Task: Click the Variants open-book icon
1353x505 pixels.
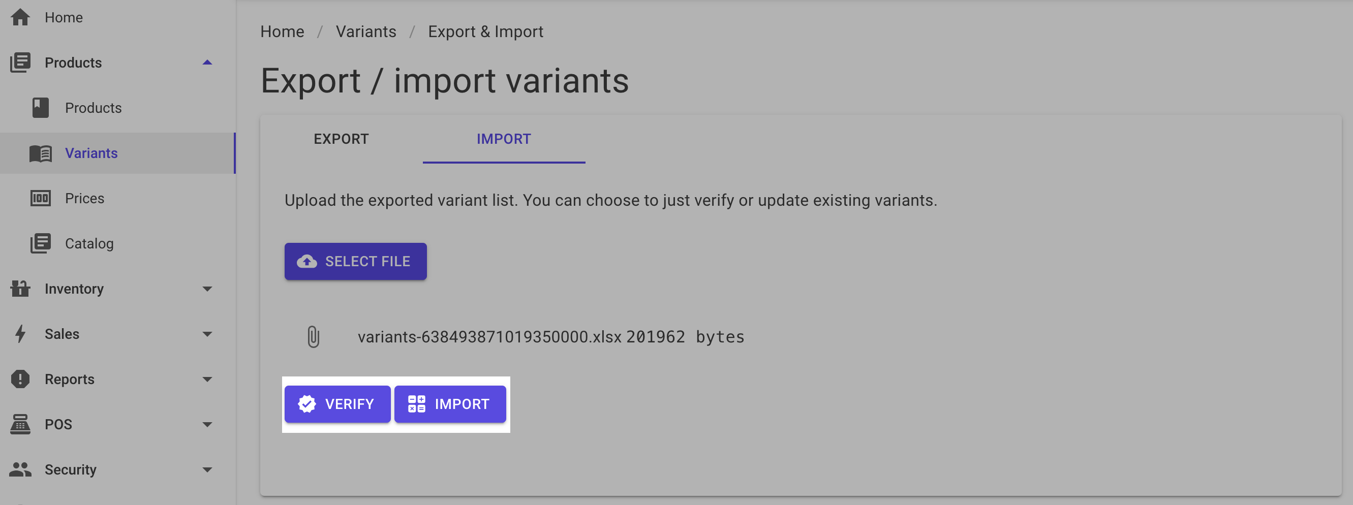Action: click(41, 153)
